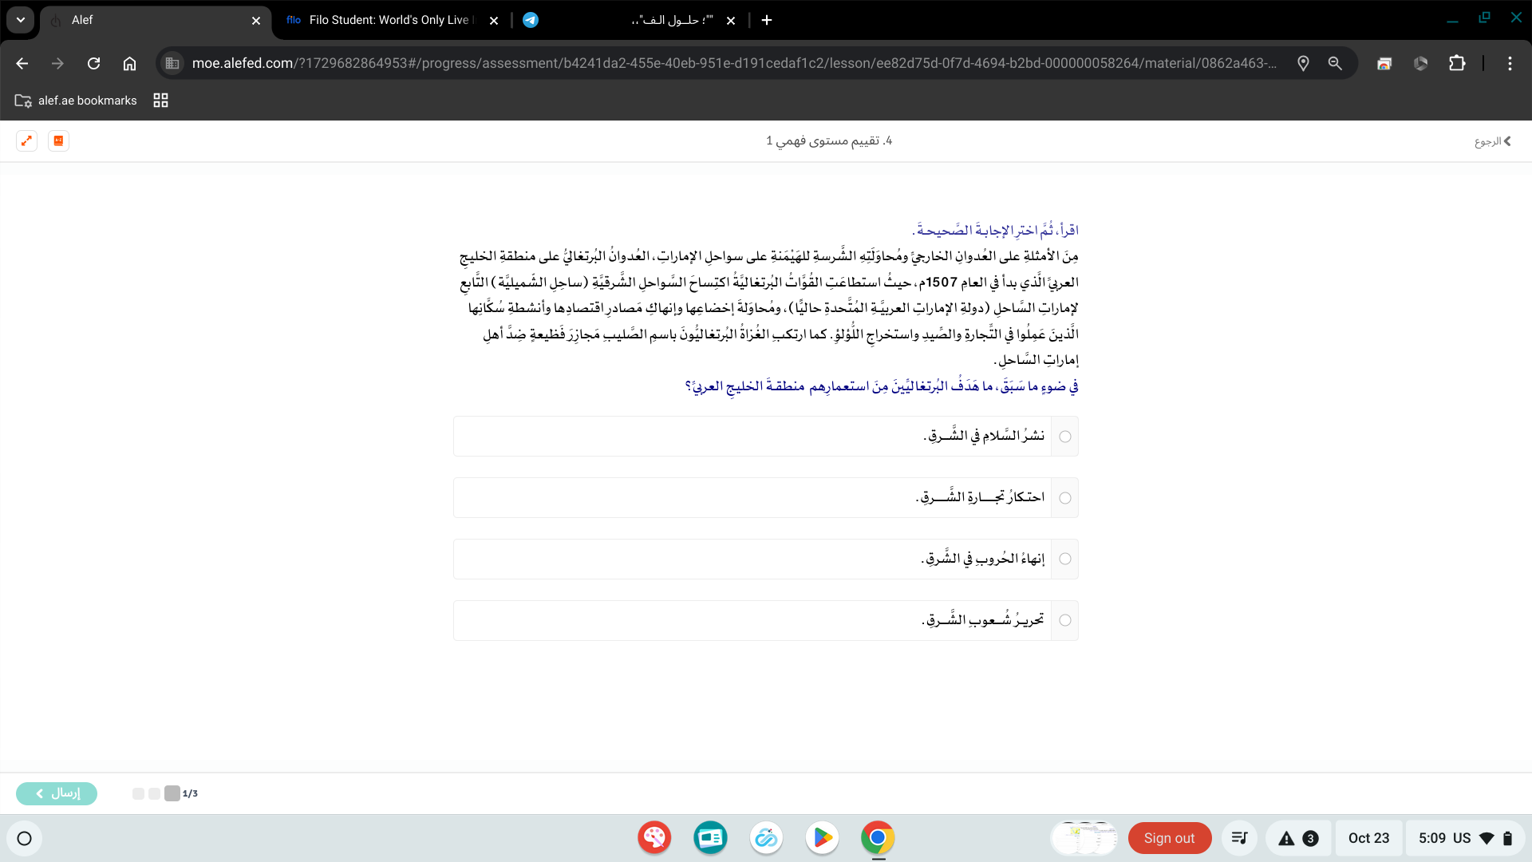Click the orange expand fullscreen icon
1532x862 pixels.
click(x=26, y=140)
